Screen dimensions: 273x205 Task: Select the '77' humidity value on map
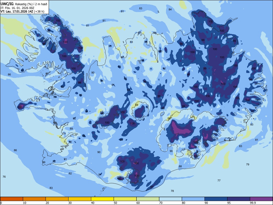coord(219,181)
